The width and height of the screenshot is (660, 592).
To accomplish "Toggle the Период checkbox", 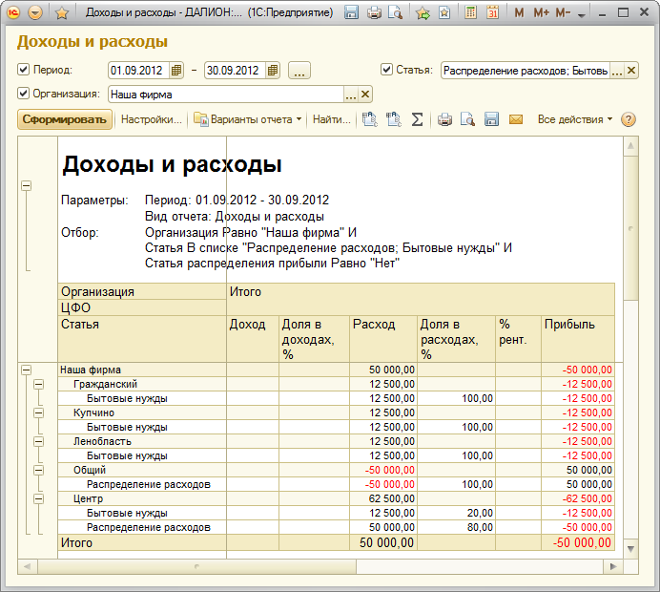I will tap(24, 69).
